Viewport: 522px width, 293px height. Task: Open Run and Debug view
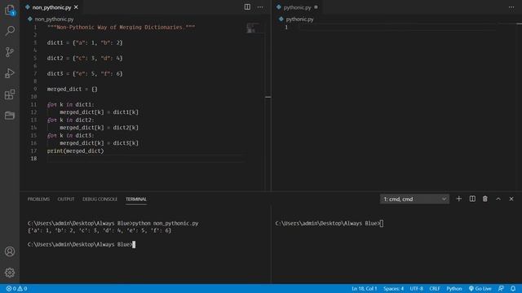[10, 73]
